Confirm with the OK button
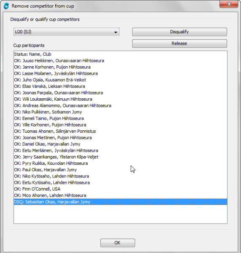 (118, 243)
